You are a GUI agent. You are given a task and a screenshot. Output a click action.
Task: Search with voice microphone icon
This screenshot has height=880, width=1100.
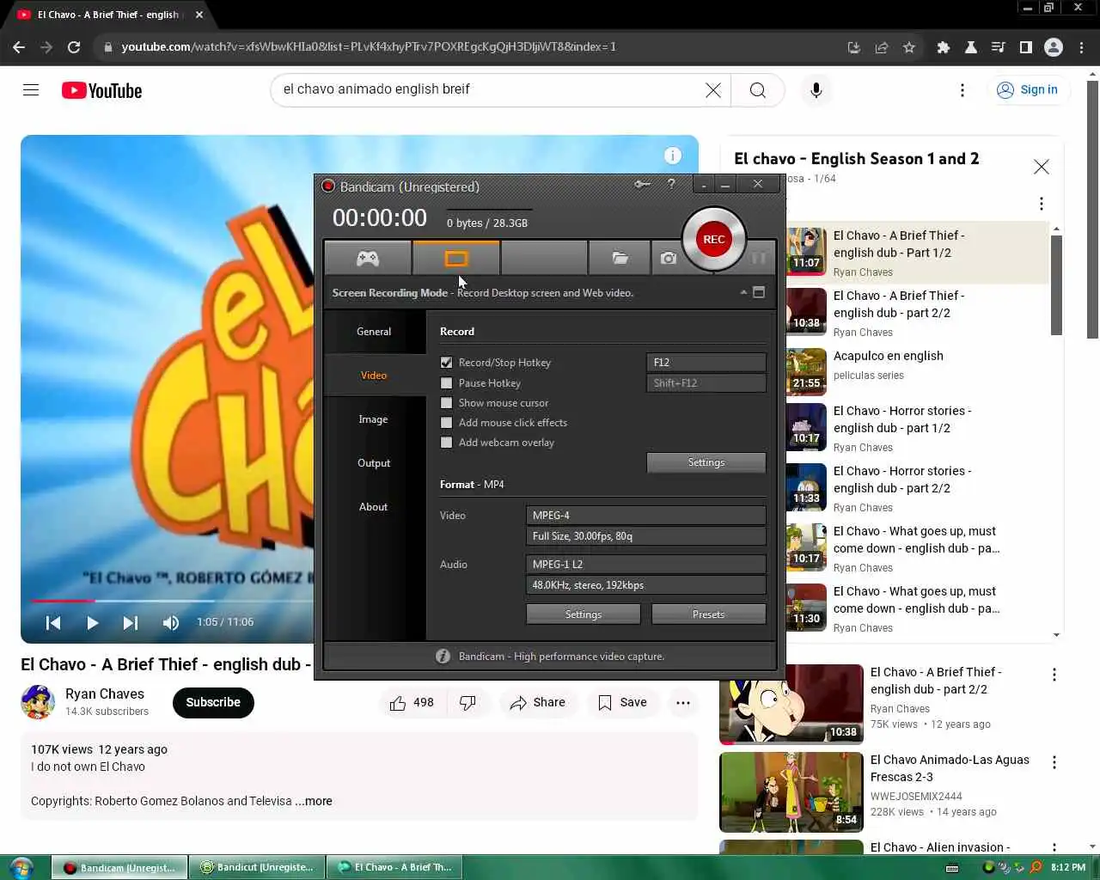[816, 89]
